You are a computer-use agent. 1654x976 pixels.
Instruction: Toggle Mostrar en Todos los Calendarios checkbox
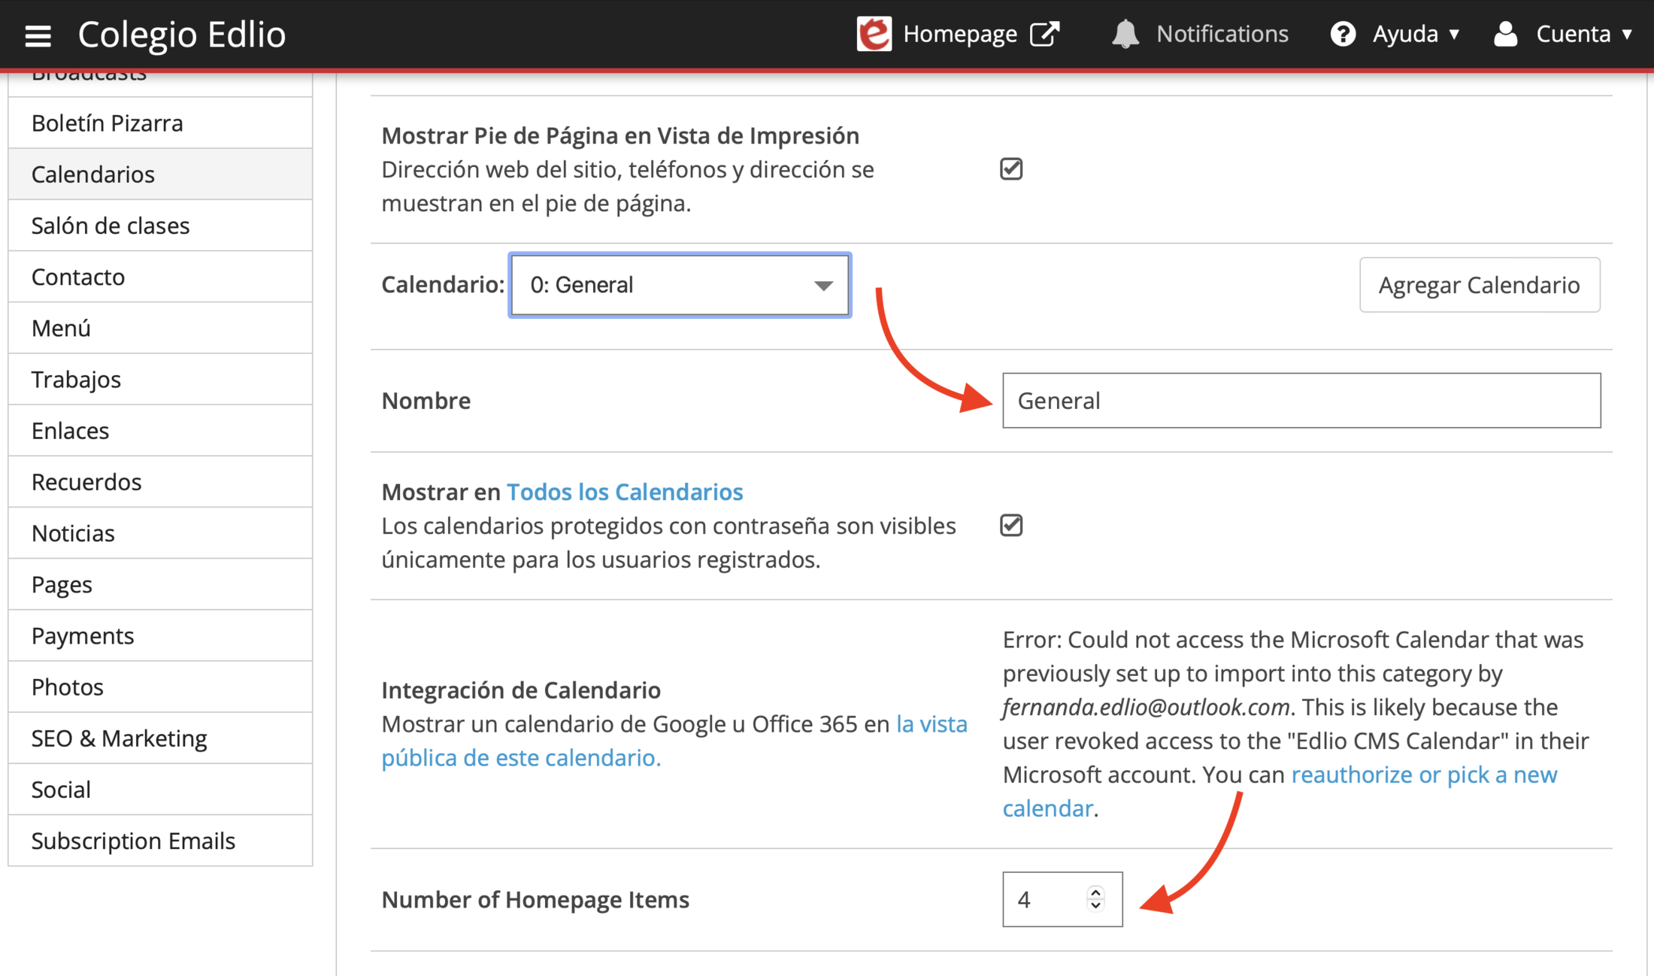(x=1011, y=525)
